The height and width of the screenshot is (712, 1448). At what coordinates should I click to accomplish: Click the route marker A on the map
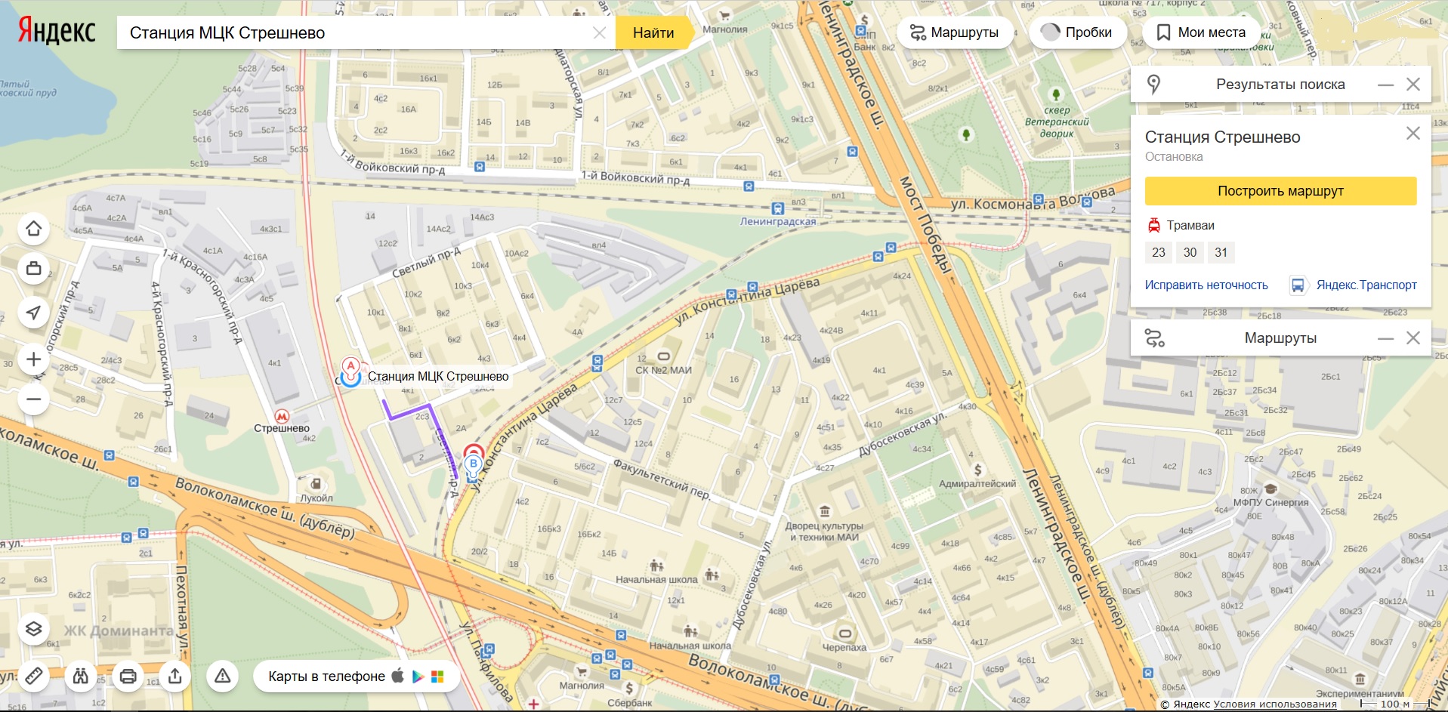[x=350, y=367]
